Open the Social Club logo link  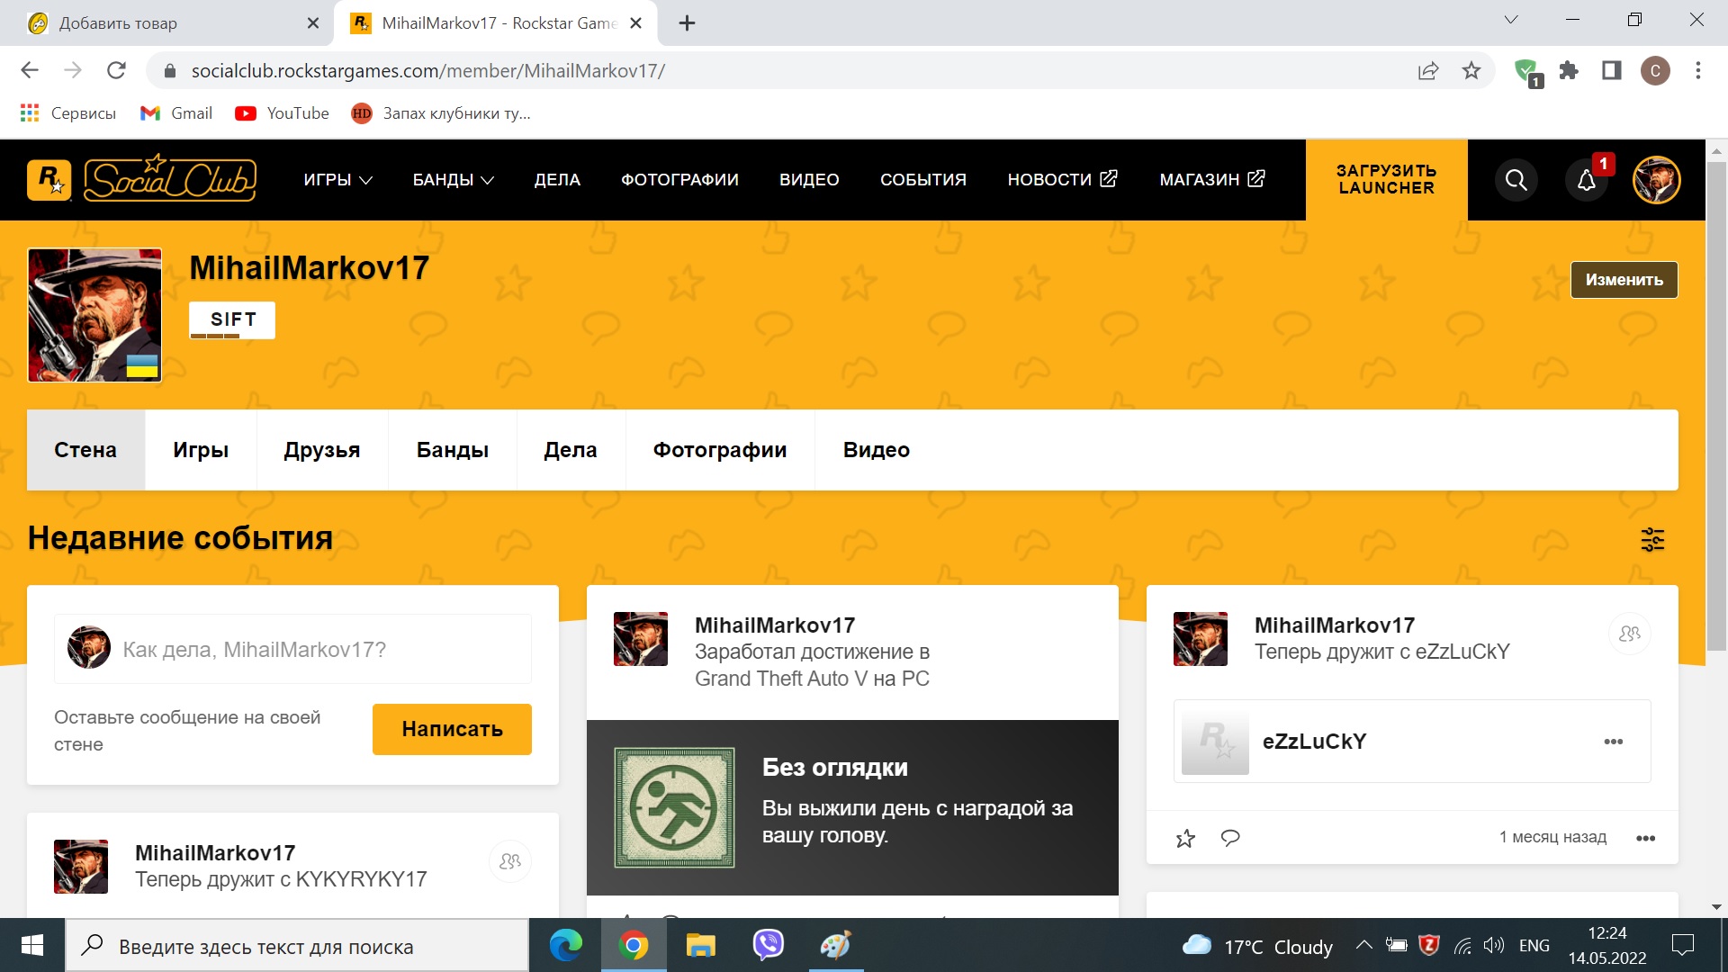click(x=170, y=178)
